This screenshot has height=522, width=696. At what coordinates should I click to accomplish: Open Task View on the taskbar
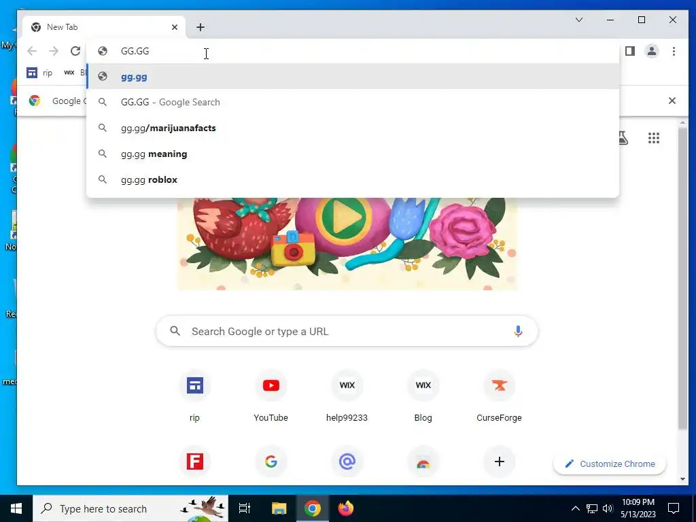tap(244, 508)
